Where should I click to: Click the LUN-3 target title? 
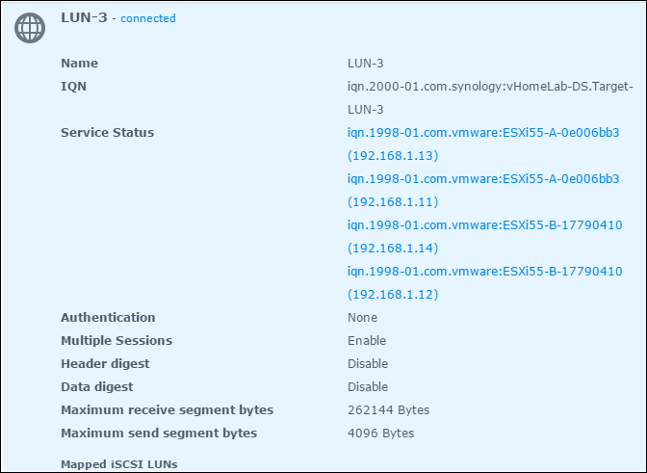84,17
